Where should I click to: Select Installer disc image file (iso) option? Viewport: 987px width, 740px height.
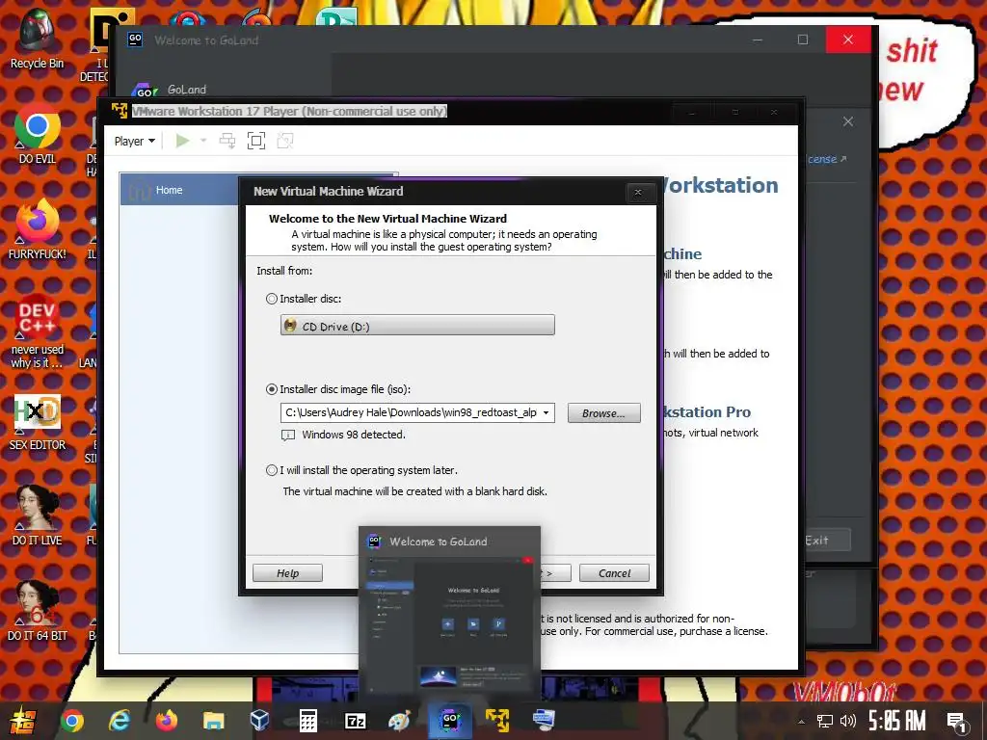click(271, 389)
